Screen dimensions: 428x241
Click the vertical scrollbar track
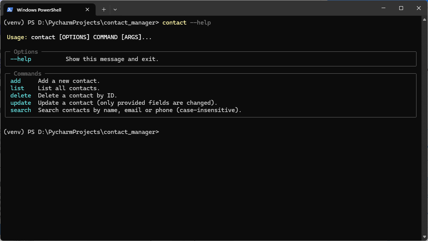425,128
